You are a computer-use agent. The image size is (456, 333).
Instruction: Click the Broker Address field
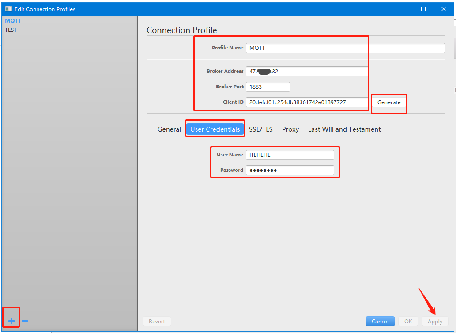[x=307, y=71]
